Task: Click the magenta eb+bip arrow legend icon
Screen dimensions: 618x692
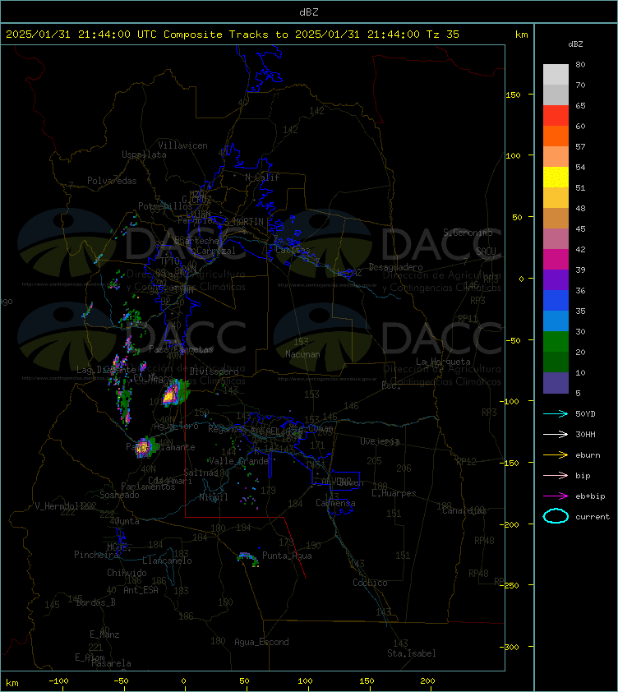Action: [556, 496]
